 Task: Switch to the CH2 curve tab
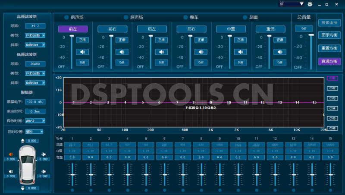tap(332, 88)
